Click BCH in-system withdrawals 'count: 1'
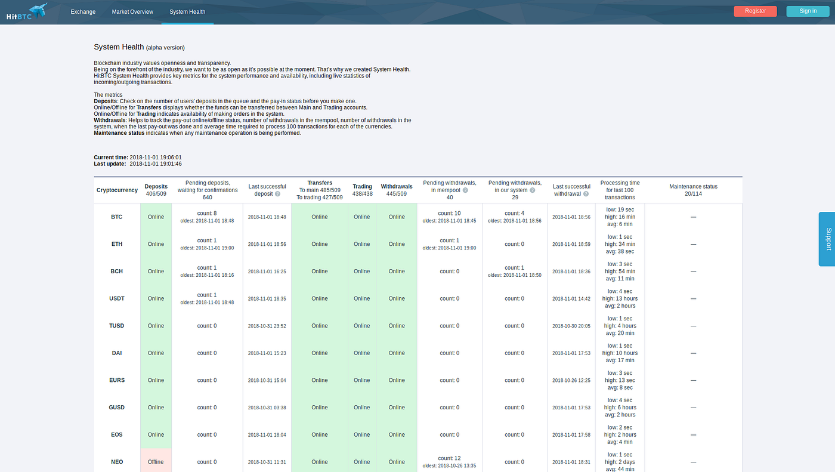Image resolution: width=835 pixels, height=472 pixels. [x=514, y=267]
